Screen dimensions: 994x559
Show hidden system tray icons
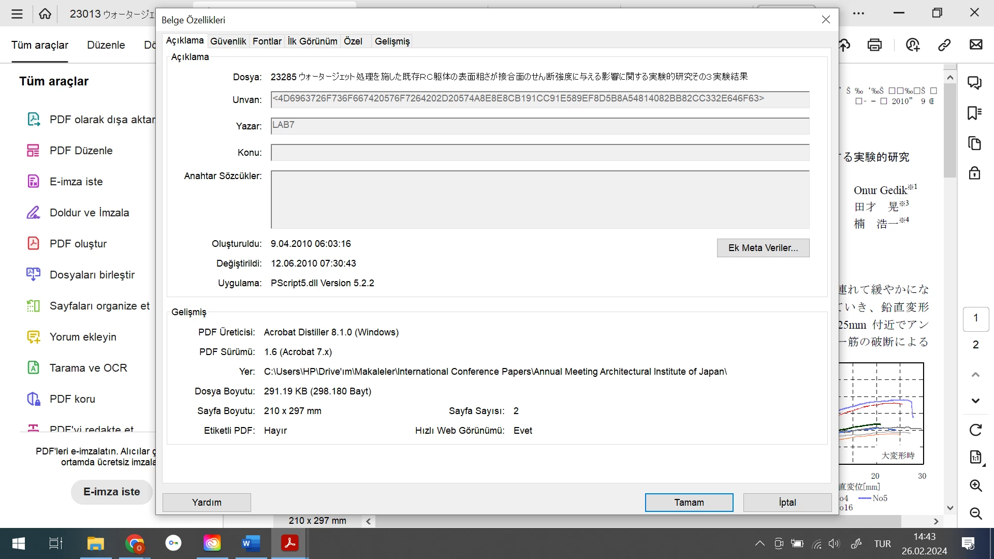pos(759,543)
